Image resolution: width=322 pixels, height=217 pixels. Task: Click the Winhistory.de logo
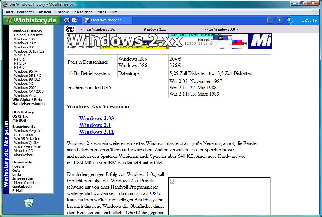pyautogui.click(x=32, y=20)
